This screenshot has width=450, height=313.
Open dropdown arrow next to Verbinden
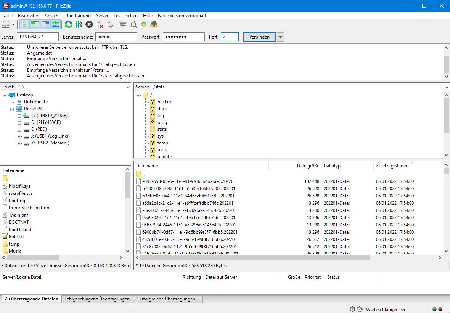280,37
